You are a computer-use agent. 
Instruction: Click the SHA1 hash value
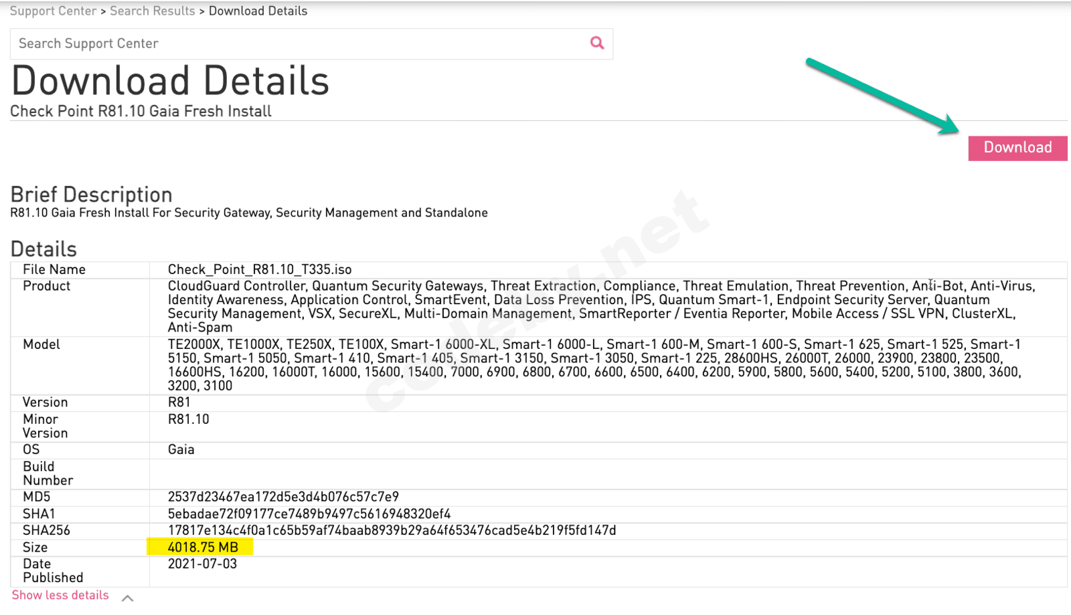tap(309, 513)
